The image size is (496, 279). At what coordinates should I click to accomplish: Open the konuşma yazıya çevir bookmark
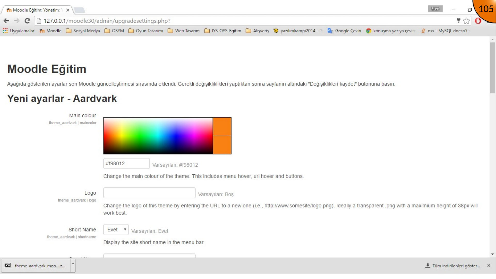390,31
